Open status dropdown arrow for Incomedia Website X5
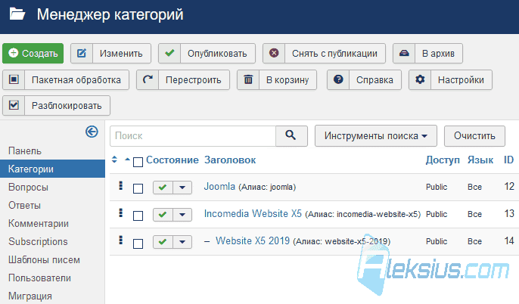The height and width of the screenshot is (304, 519). point(182,215)
